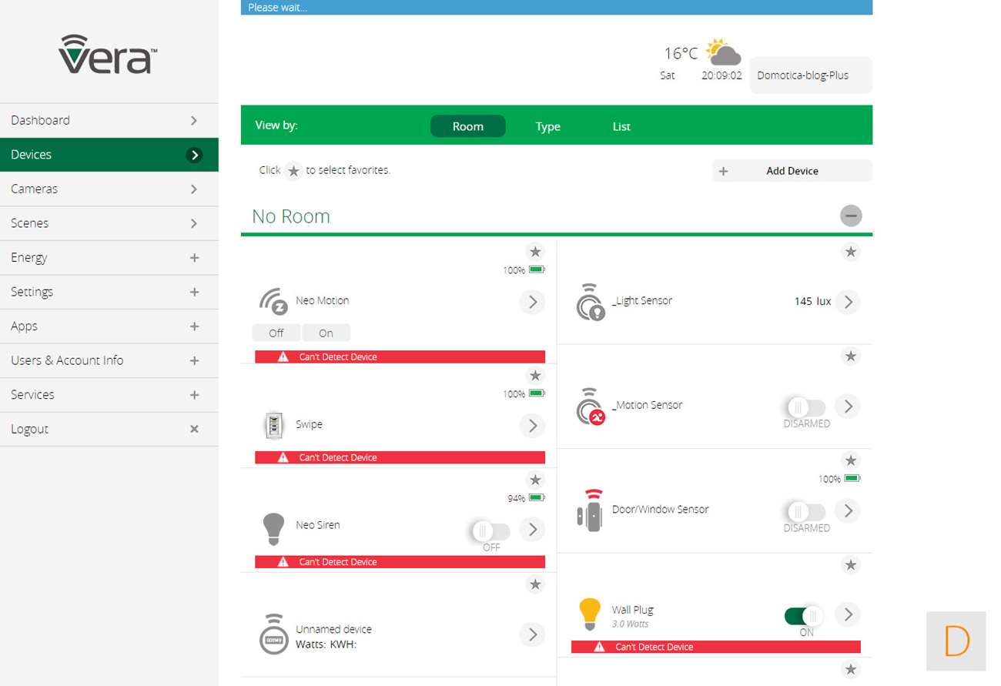The width and height of the screenshot is (1001, 686).
Task: Open _Light Sensor details arrow
Action: [x=848, y=302]
